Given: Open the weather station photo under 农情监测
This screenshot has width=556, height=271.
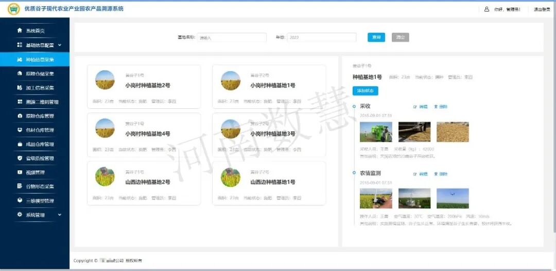Looking at the screenshot, I should point(414,198).
